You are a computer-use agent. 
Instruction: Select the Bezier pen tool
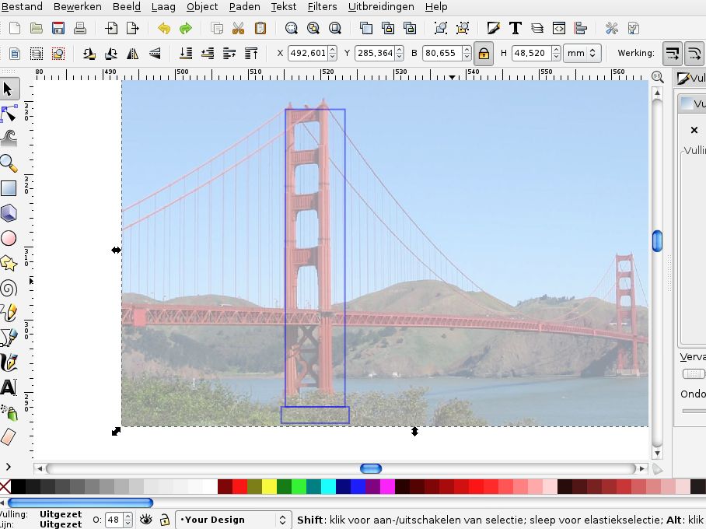tap(9, 338)
